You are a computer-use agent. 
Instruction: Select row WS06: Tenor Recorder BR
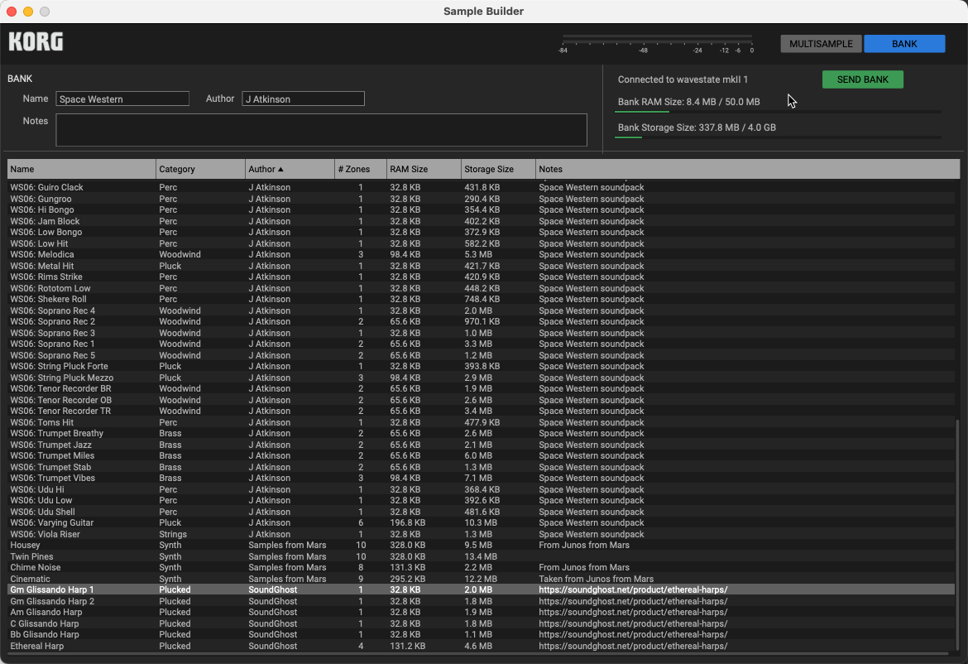click(481, 388)
